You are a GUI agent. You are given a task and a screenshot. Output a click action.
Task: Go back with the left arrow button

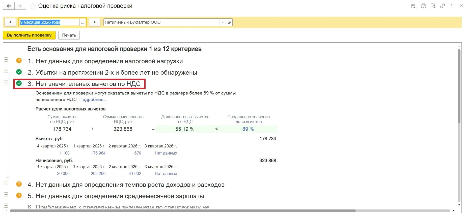click(9, 6)
